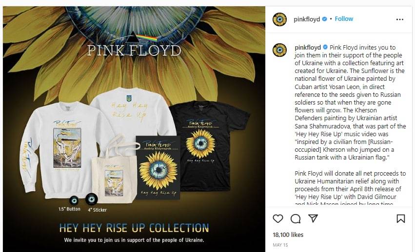Open pinkfloyd profile picture in header
The height and width of the screenshot is (252, 415).
(280, 19)
